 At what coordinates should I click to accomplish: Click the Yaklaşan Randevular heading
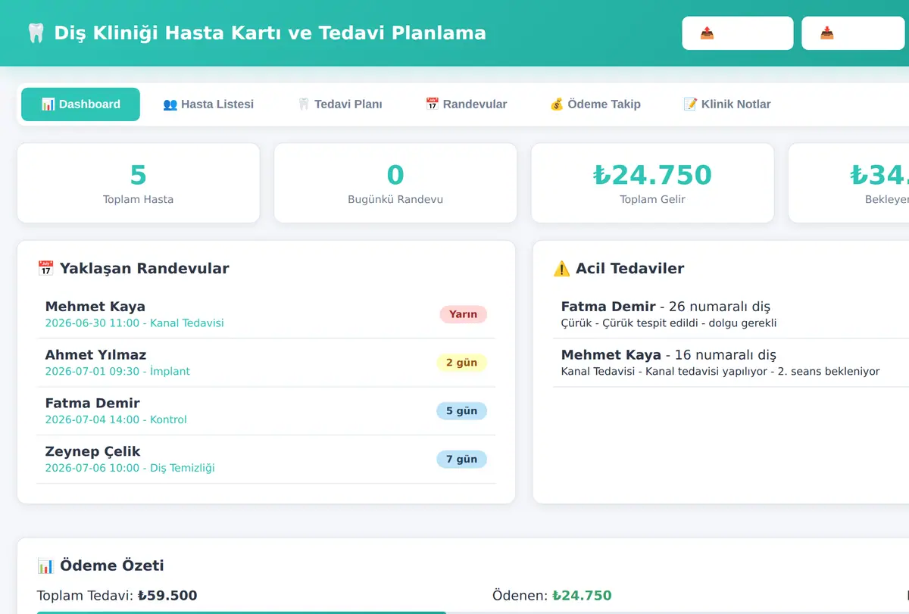(133, 268)
